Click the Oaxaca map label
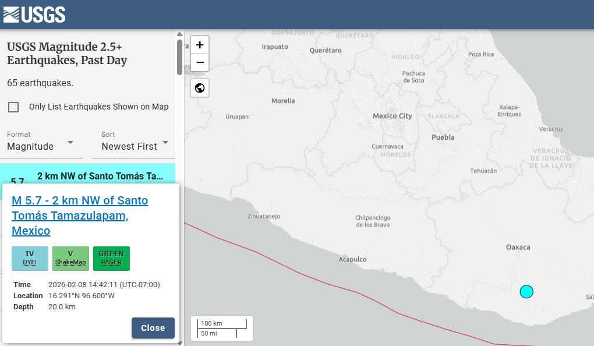 (518, 247)
